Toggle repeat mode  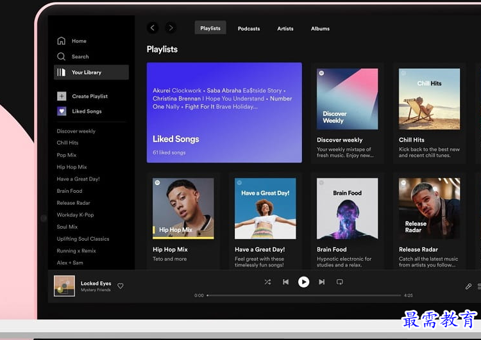tap(339, 282)
